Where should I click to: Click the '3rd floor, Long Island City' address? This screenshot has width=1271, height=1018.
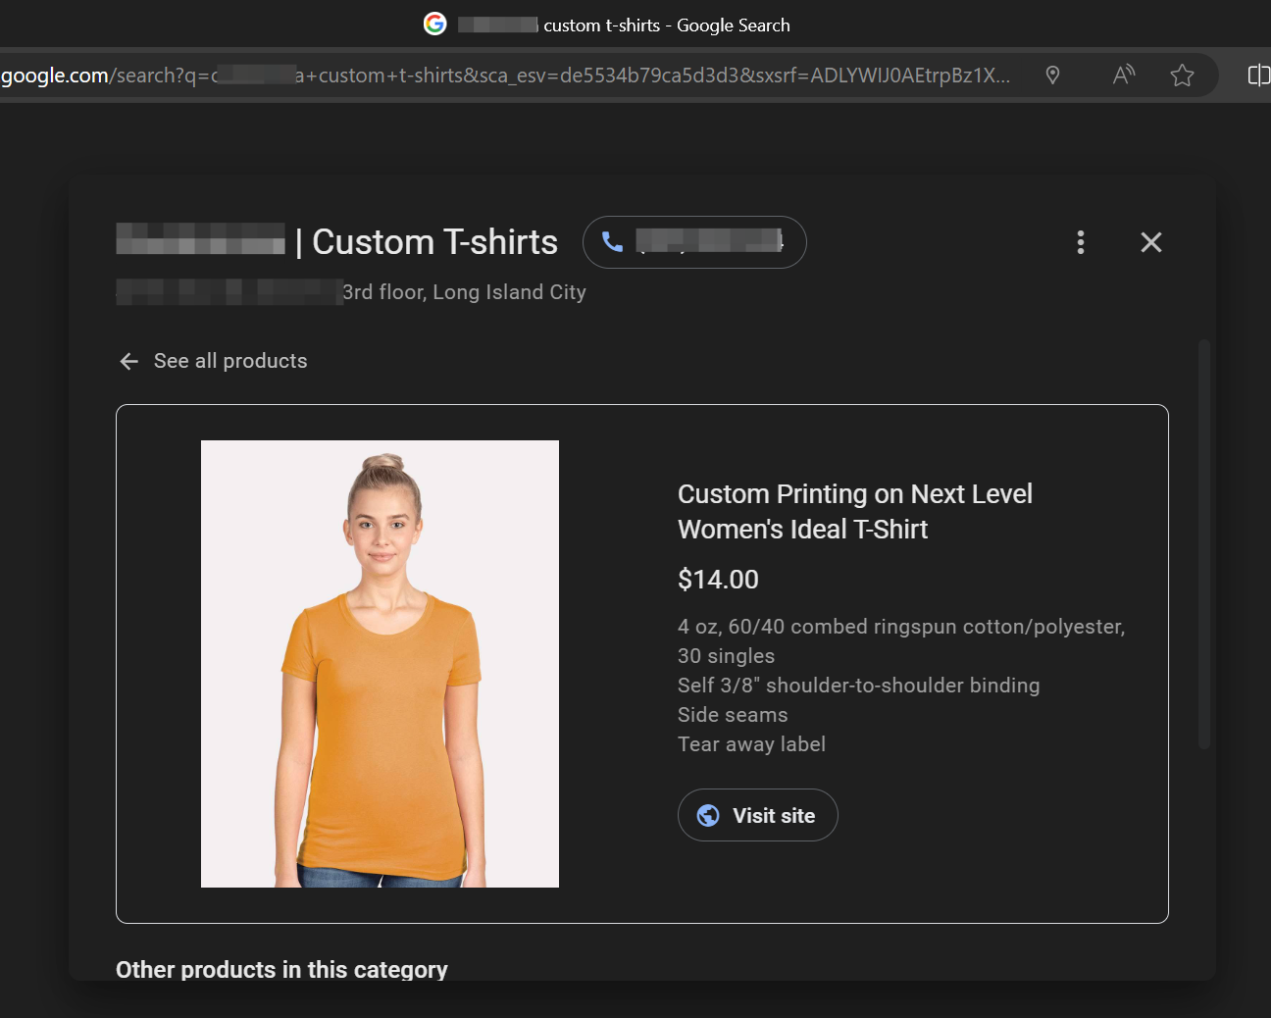(464, 292)
